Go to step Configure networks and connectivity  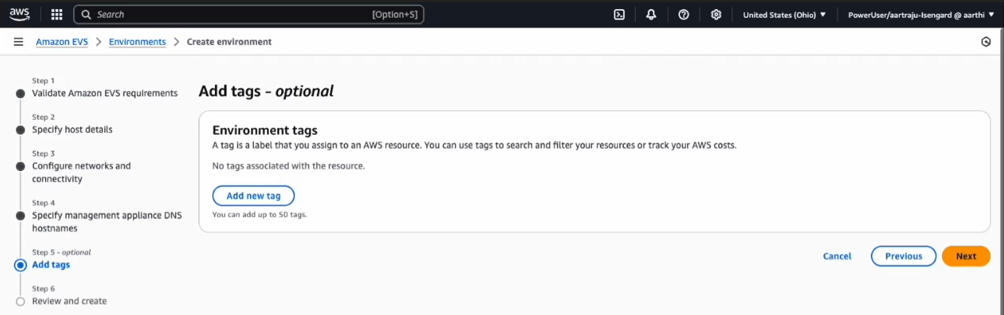pos(81,172)
